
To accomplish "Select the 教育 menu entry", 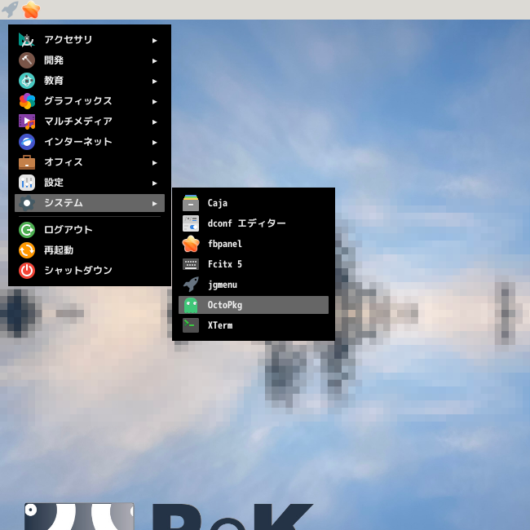I will 90,81.
